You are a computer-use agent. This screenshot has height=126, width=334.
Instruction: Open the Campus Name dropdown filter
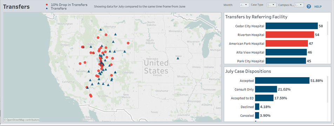(x=299, y=5)
